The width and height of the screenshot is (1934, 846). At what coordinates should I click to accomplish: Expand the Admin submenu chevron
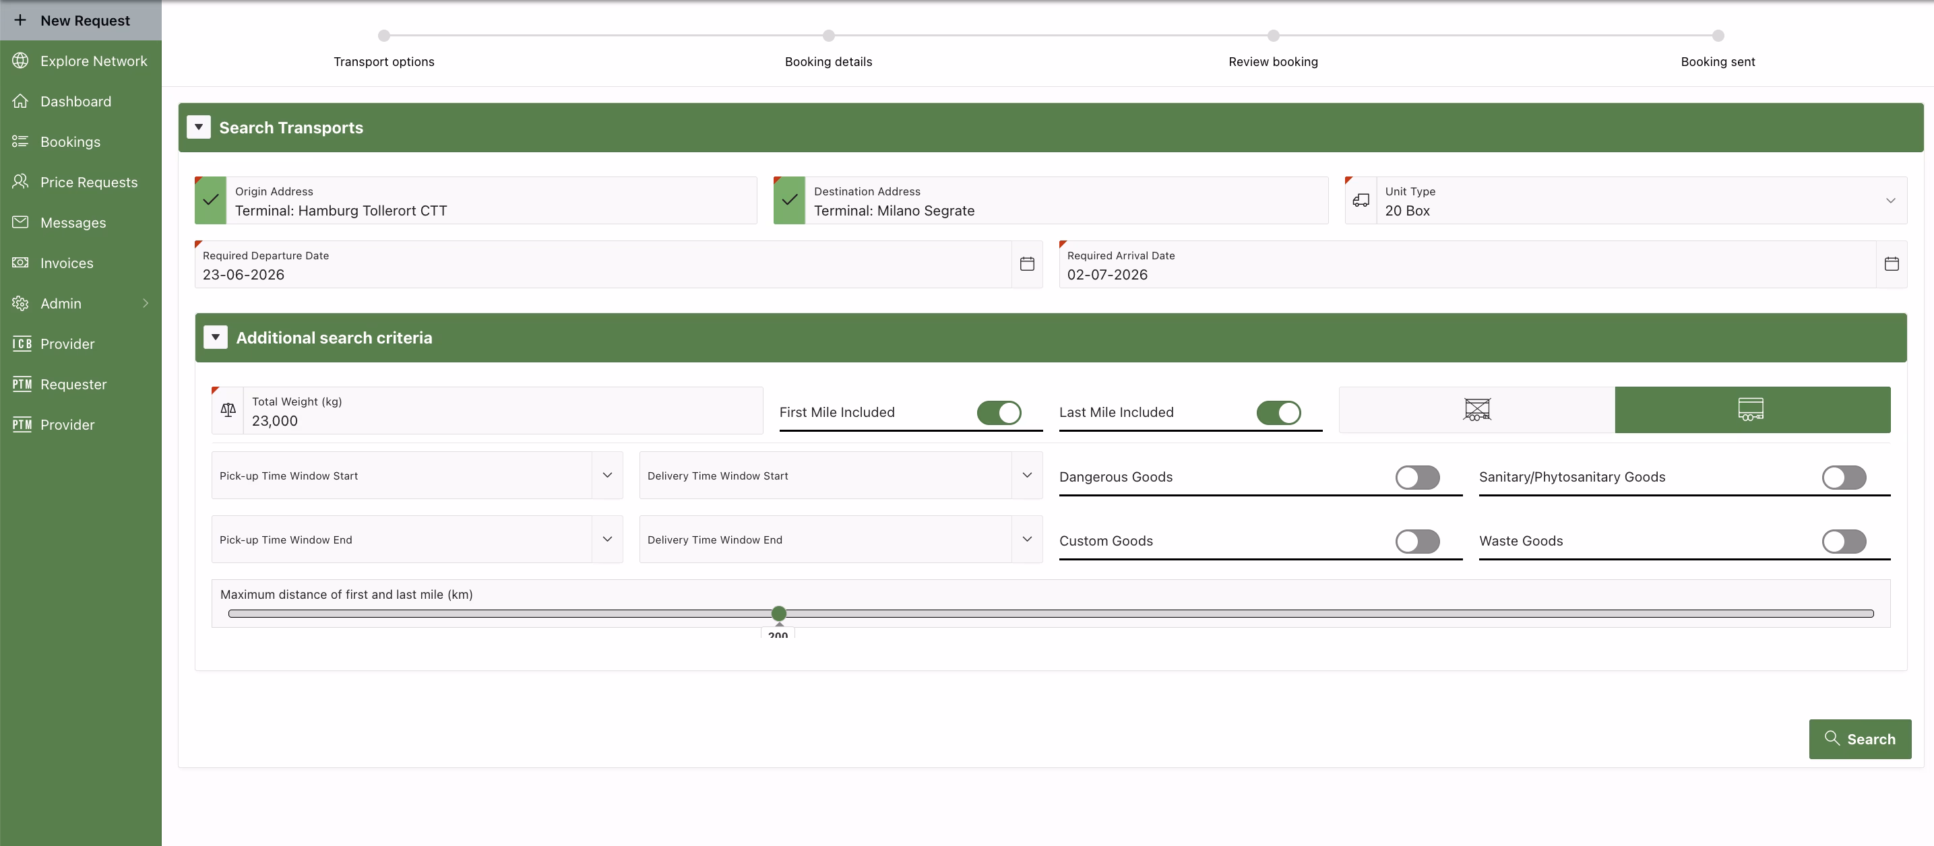coord(146,303)
